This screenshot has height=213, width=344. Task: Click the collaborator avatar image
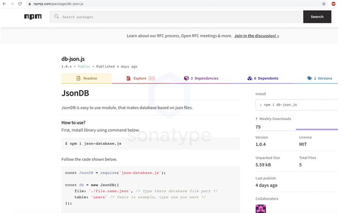click(260, 208)
